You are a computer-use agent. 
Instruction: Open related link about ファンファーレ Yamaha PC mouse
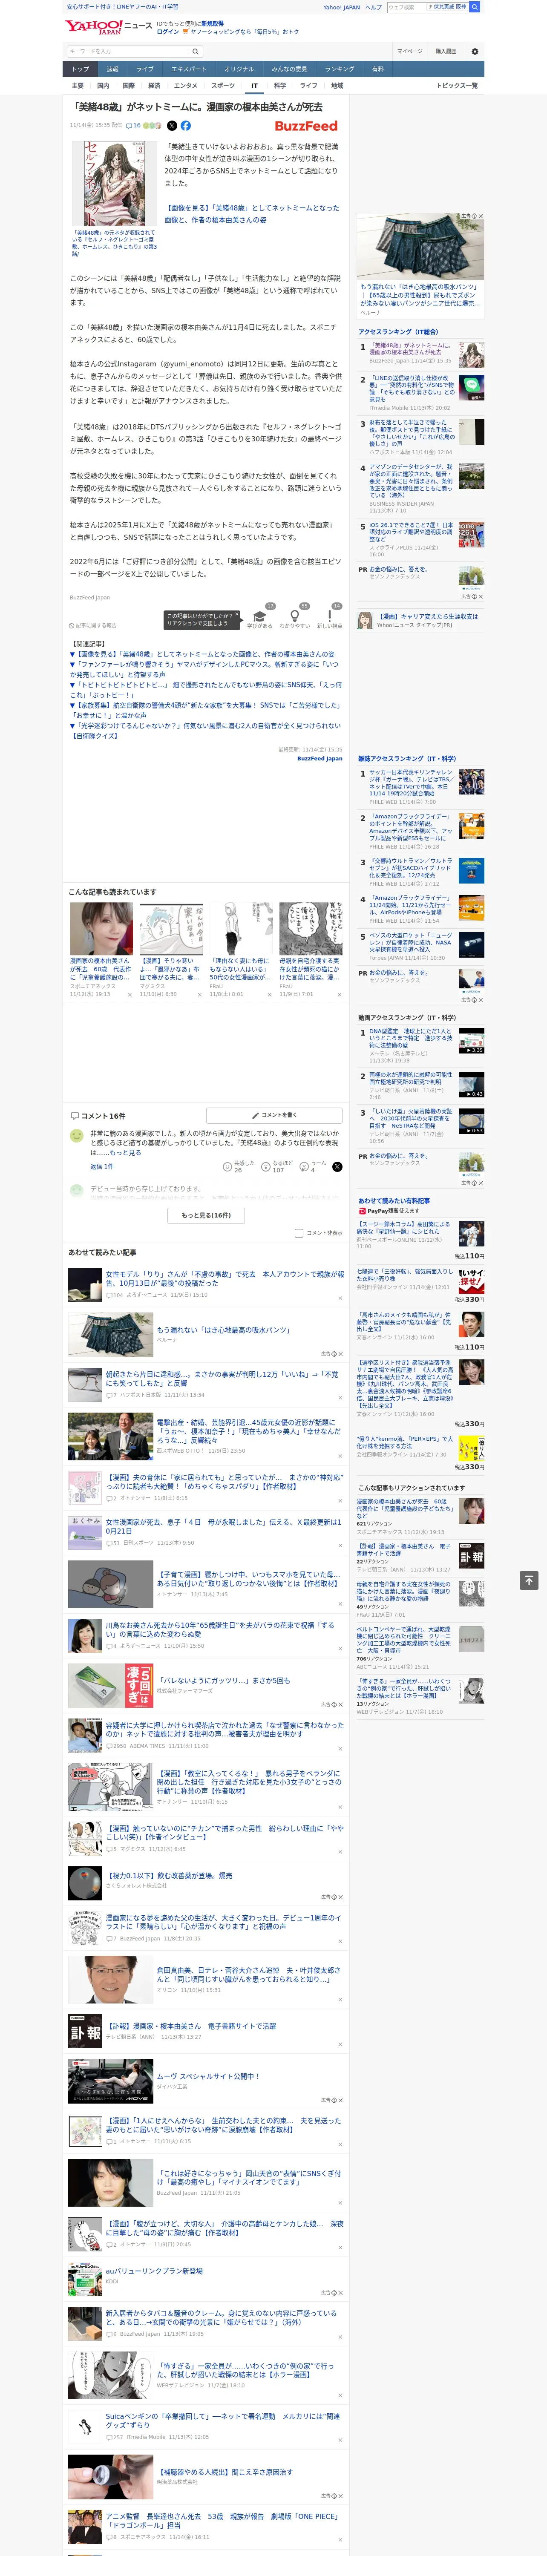click(x=204, y=670)
